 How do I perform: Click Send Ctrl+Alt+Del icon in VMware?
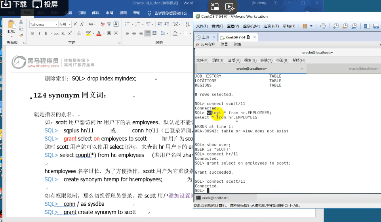pyautogui.click(x=323, y=26)
